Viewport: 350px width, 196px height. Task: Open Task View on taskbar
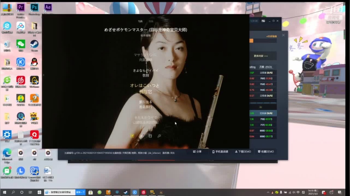[30, 192]
